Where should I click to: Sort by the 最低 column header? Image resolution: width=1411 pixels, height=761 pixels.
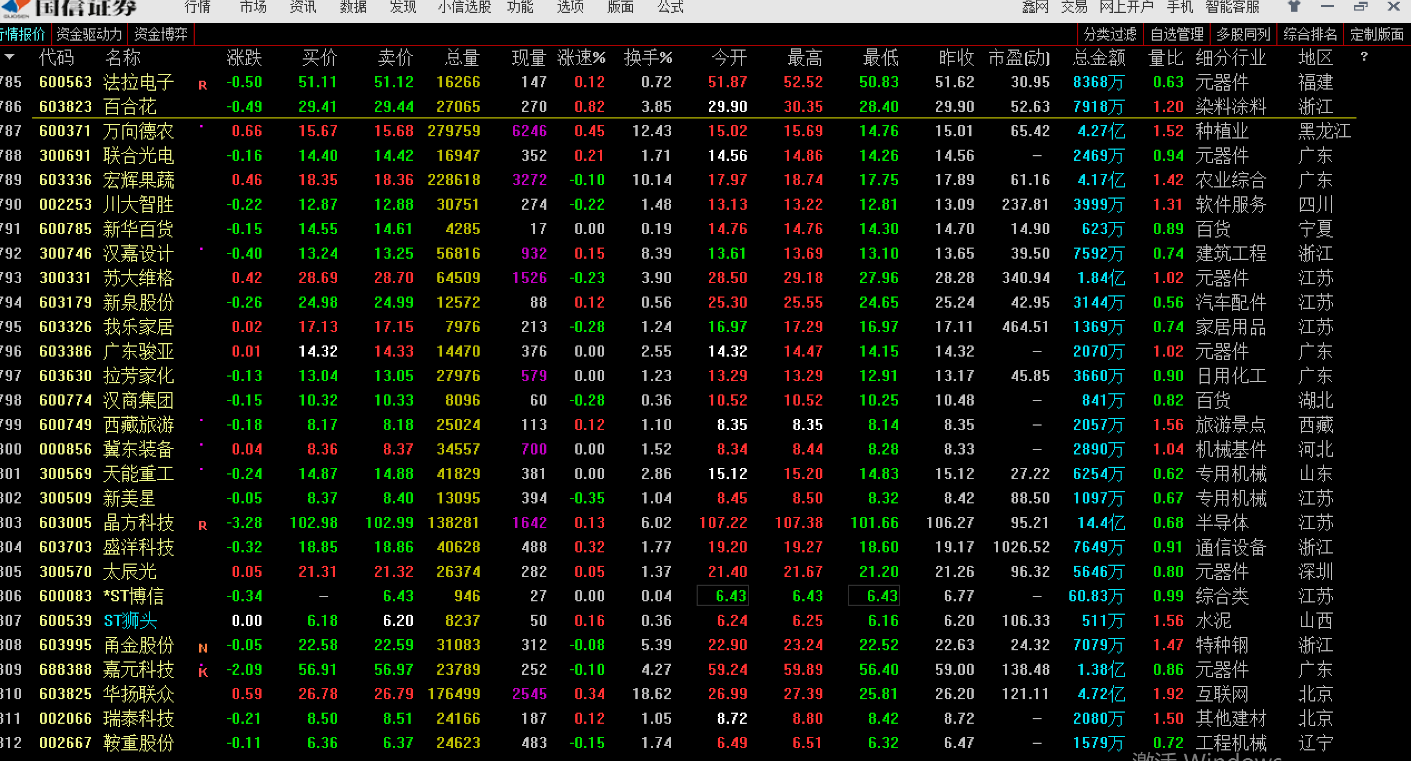pos(881,57)
